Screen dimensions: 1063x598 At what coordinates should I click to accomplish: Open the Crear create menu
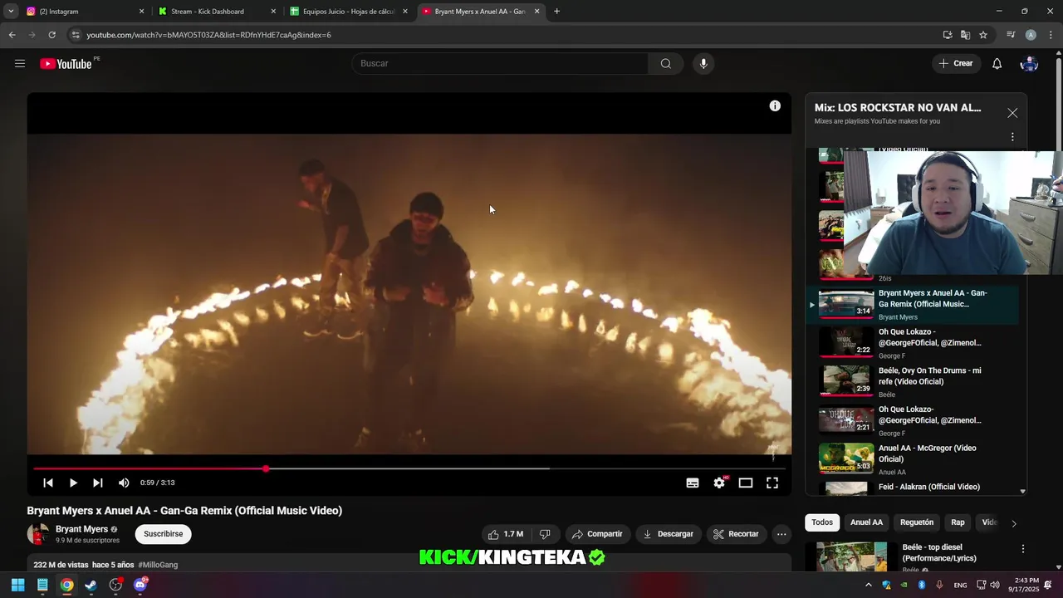pos(956,64)
